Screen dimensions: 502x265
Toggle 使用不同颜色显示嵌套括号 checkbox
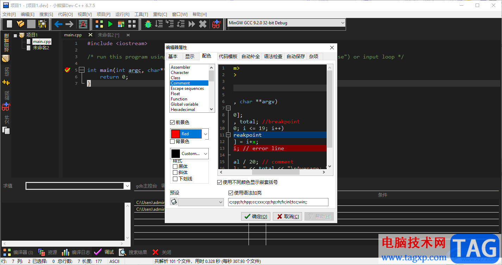pos(220,182)
